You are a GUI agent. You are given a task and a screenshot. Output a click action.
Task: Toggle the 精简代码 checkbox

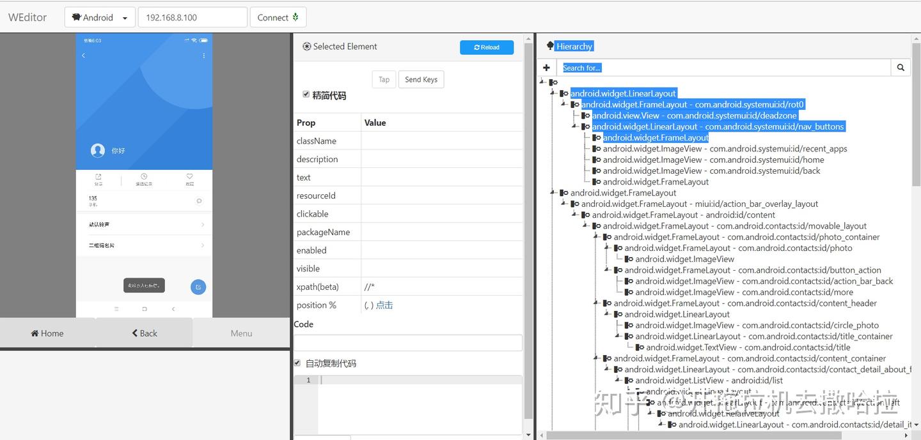click(x=306, y=95)
